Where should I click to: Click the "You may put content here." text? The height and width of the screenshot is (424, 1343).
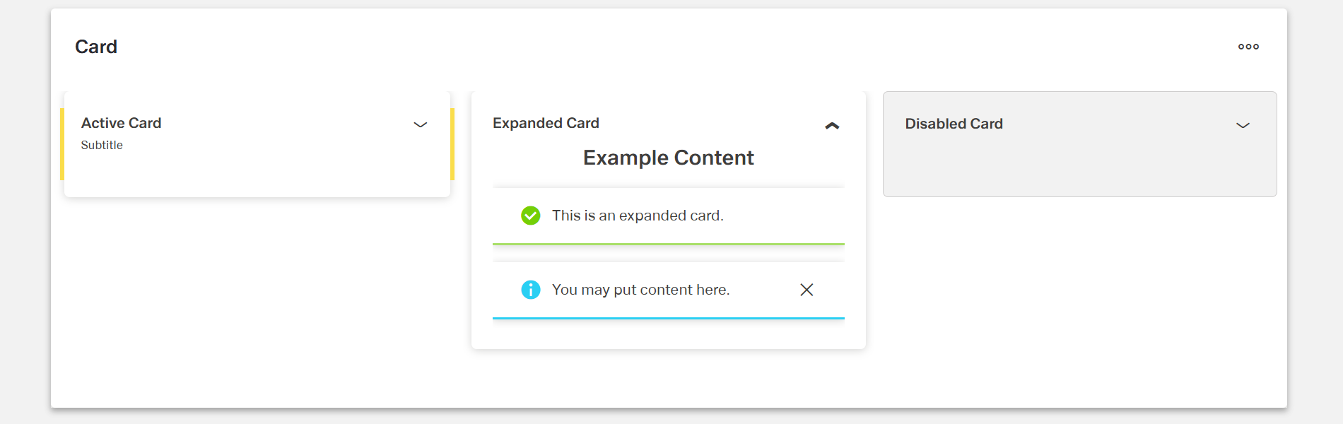(x=640, y=290)
